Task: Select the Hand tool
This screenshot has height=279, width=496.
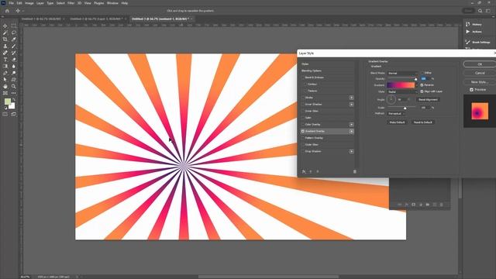Action: coord(5,86)
